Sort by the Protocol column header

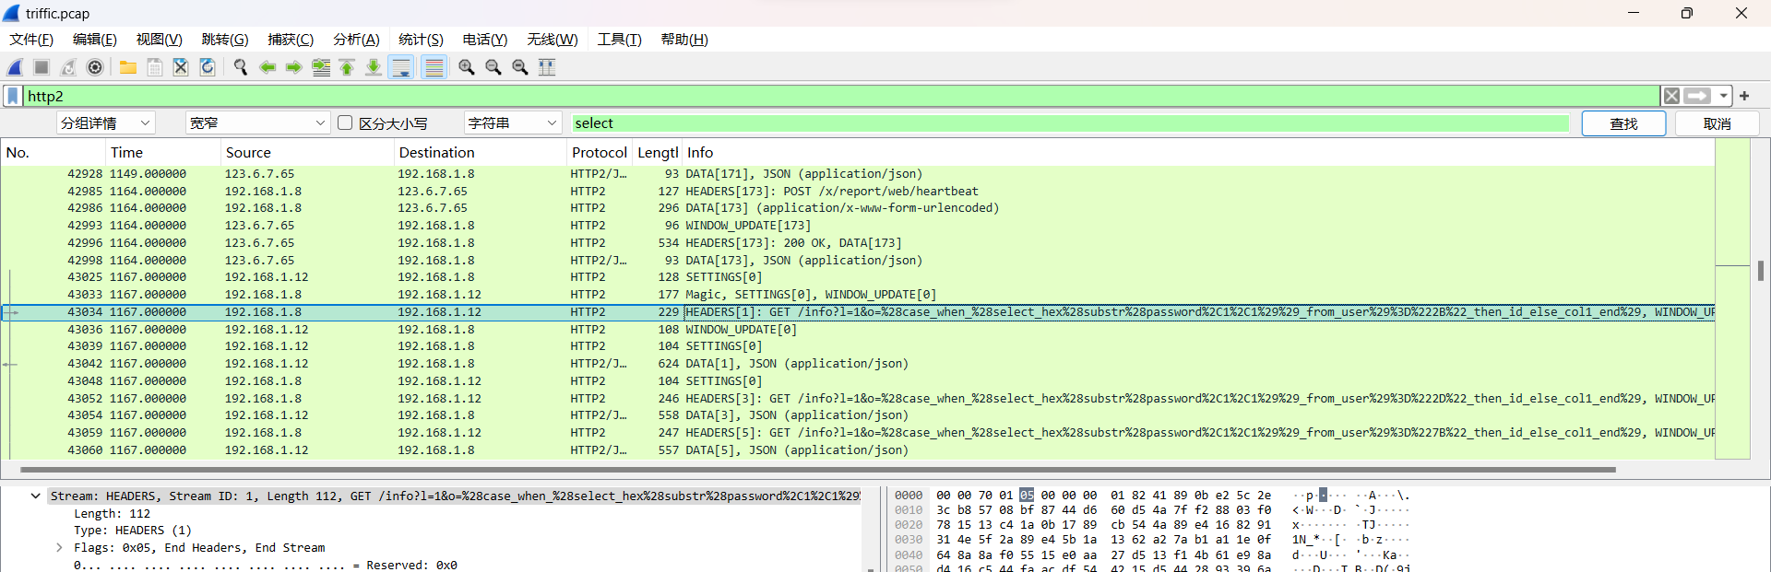click(x=600, y=153)
